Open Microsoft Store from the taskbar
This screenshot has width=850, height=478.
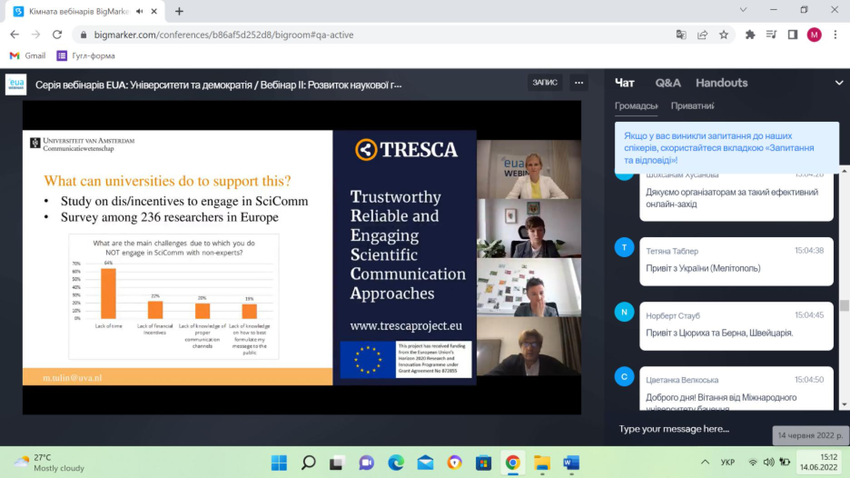[484, 463]
